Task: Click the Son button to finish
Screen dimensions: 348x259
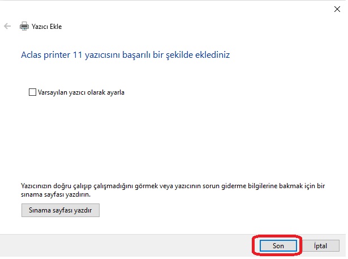Action: (x=277, y=245)
